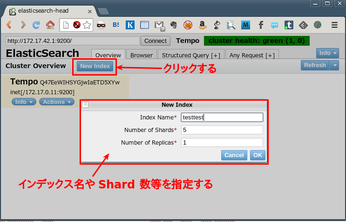Open the database magnifier extension icon
Viewport: 346px width, 222px height.
tap(231, 25)
